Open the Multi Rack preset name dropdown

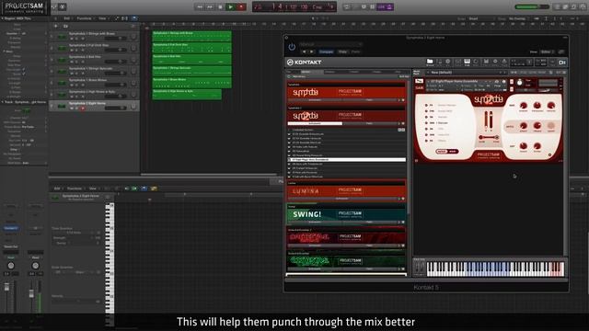pos(466,73)
